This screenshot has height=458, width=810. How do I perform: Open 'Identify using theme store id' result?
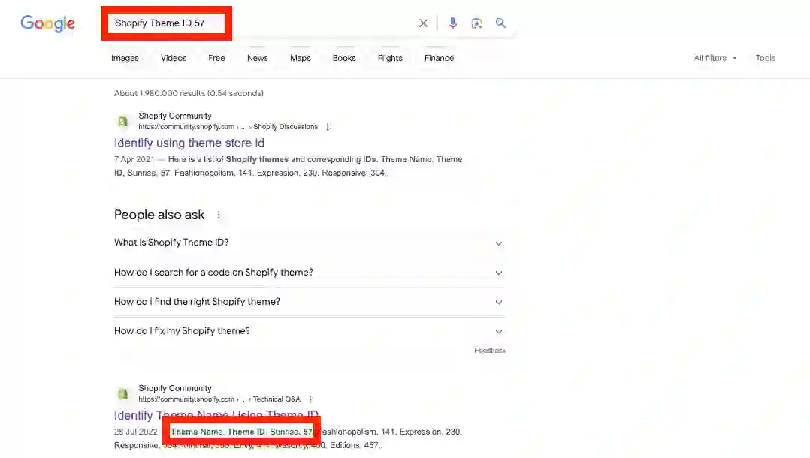pyautogui.click(x=189, y=143)
